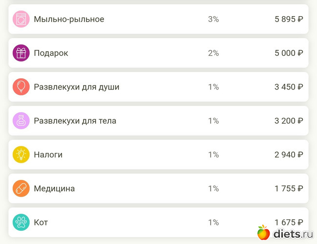This screenshot has height=244, width=317.
Task: Click the yellow light bulb icon
Action: (21, 155)
